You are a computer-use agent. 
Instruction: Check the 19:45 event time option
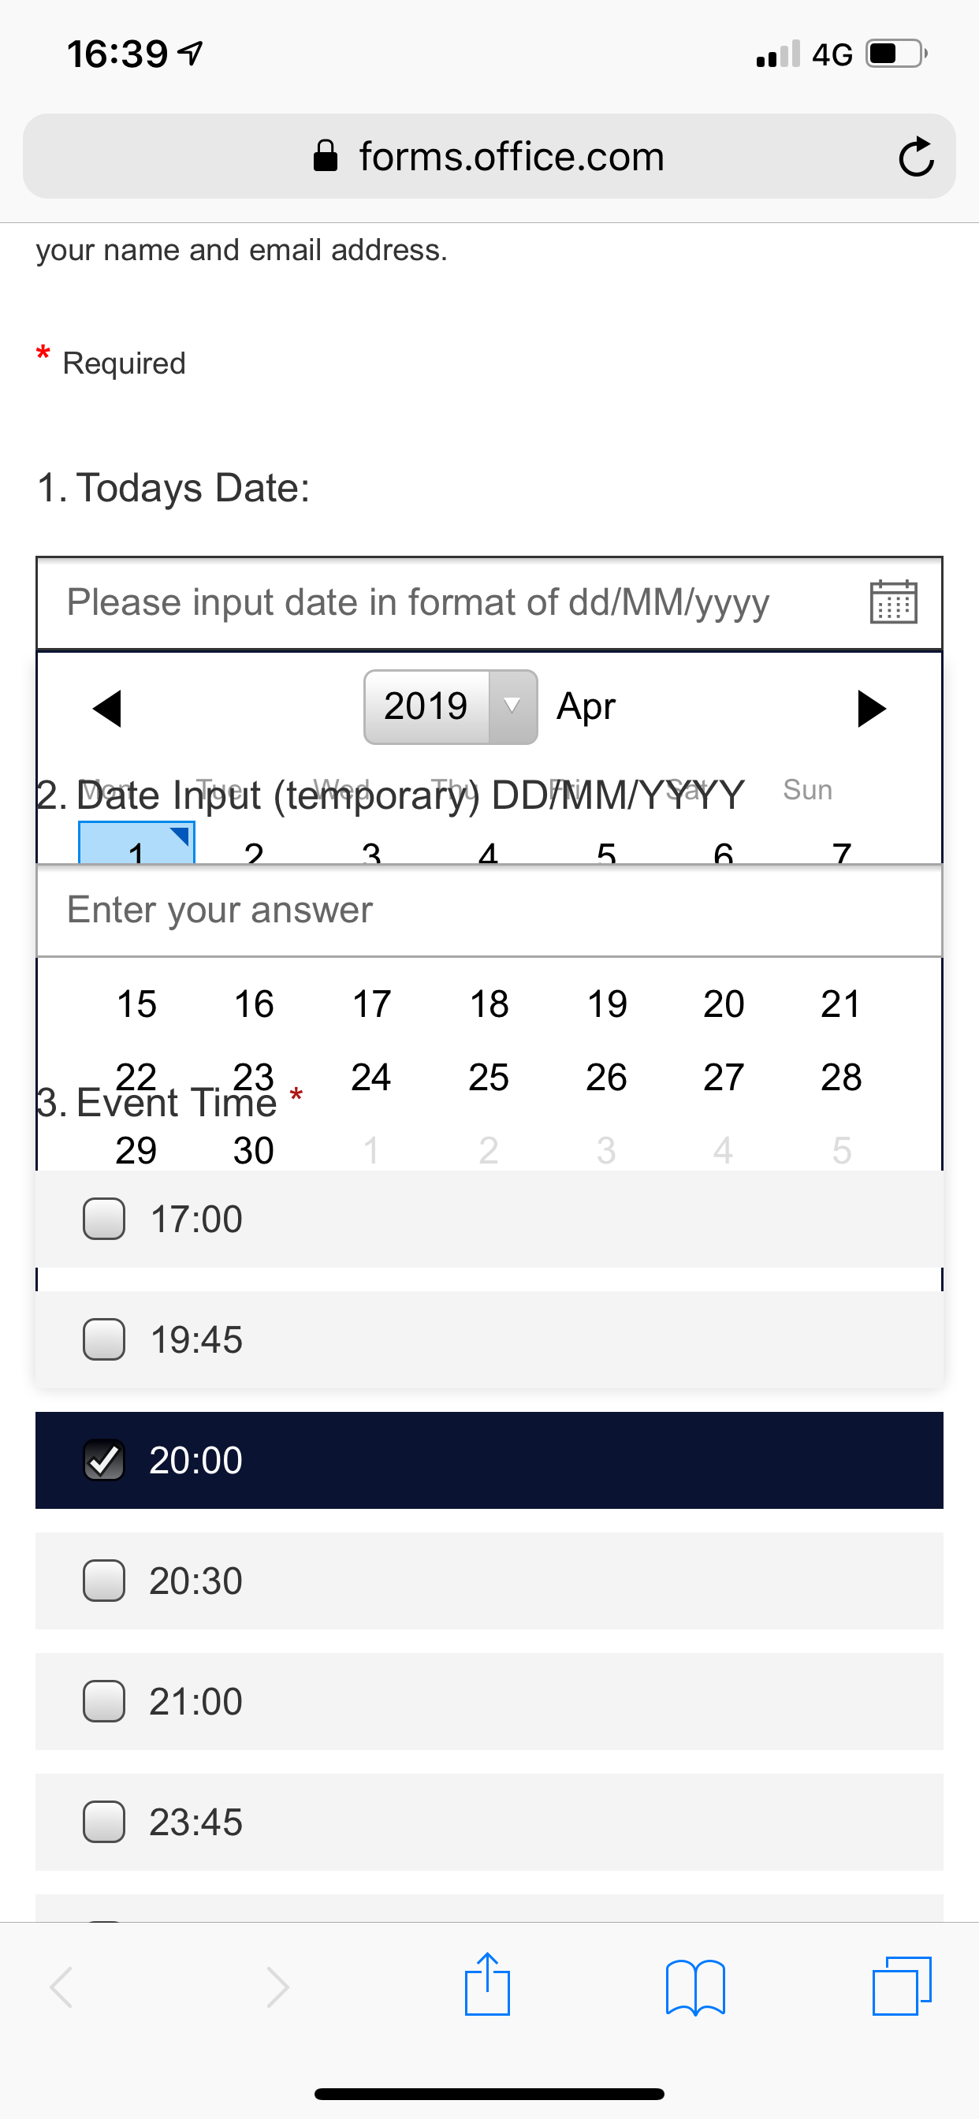point(104,1339)
